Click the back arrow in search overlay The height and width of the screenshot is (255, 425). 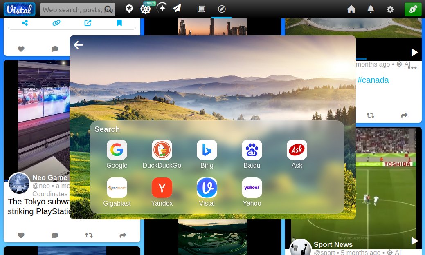[78, 45]
